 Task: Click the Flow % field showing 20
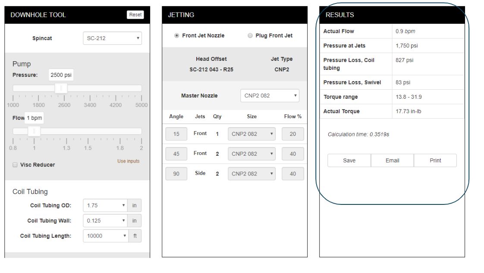293,134
